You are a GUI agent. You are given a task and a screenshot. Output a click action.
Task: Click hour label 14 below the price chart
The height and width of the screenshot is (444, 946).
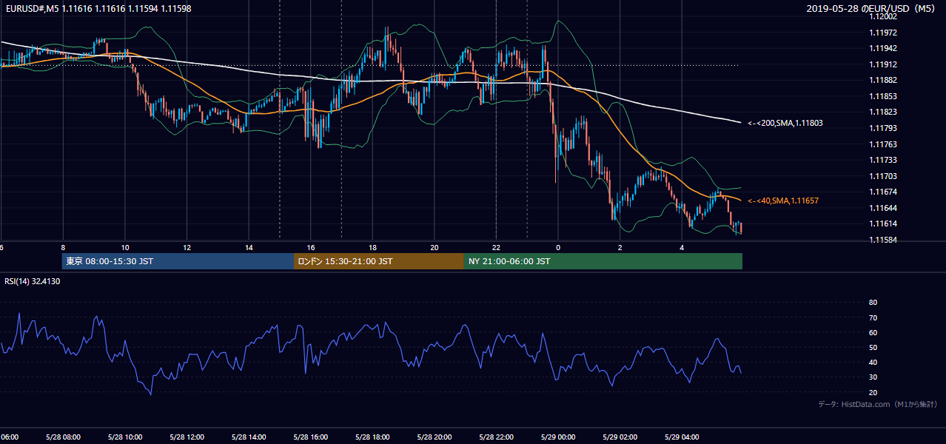pos(249,248)
